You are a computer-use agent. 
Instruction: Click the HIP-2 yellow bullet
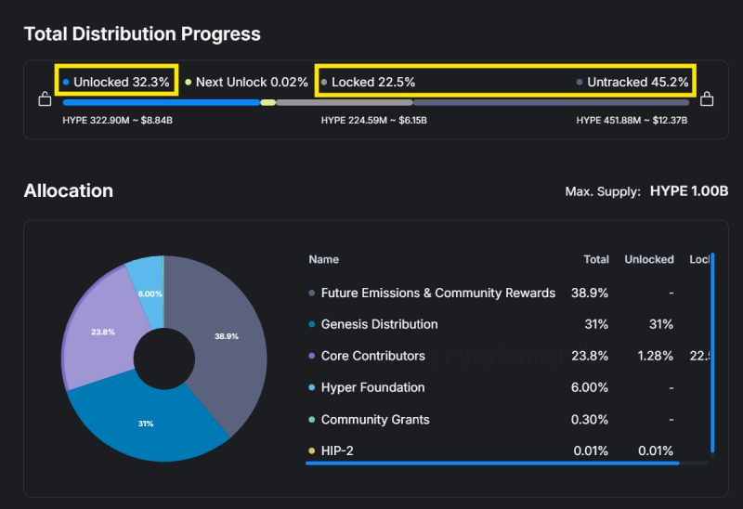(312, 451)
